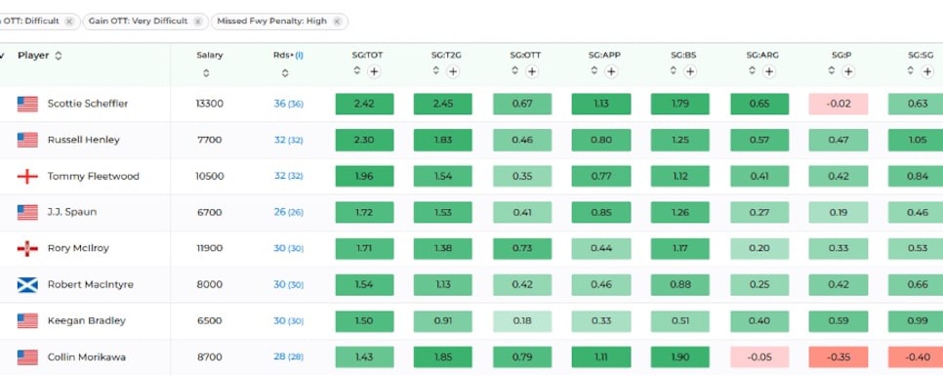Click the plus icon under SG:T2G
The height and width of the screenshot is (377, 943).
tap(453, 71)
